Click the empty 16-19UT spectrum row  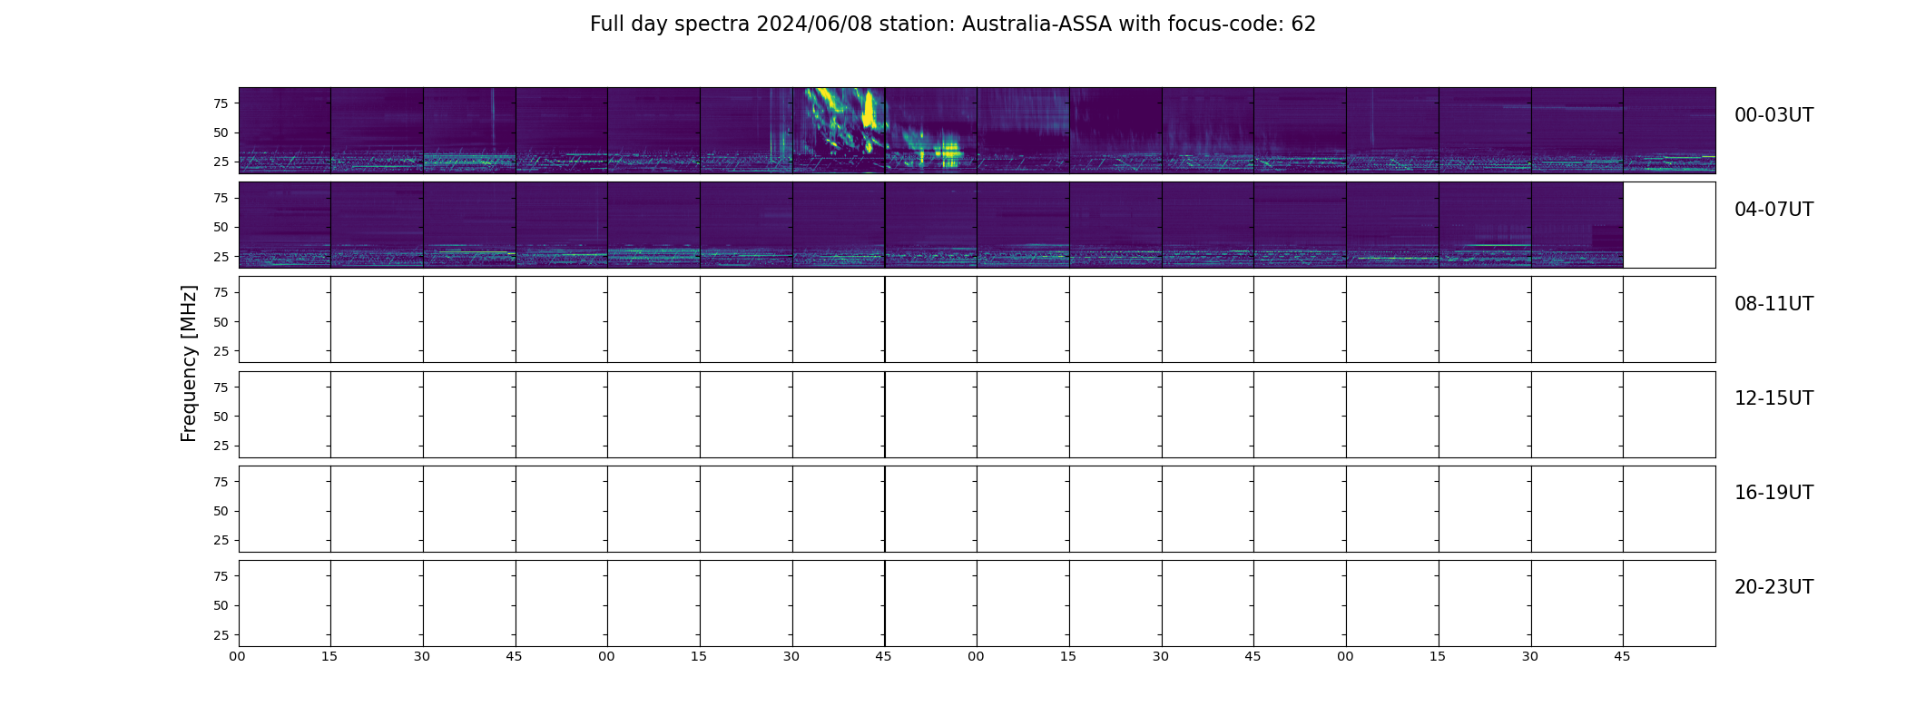pos(977,509)
